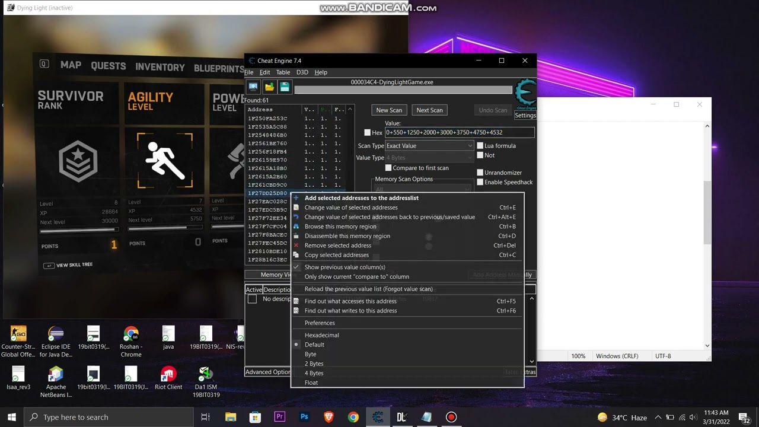Screen dimensions: 759x427
Task: Toggle the Hex checkbox
Action: (367, 133)
